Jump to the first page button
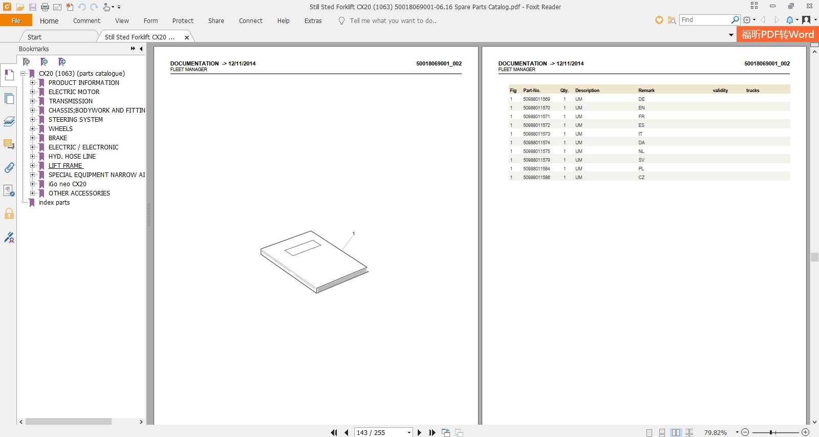 click(x=334, y=432)
